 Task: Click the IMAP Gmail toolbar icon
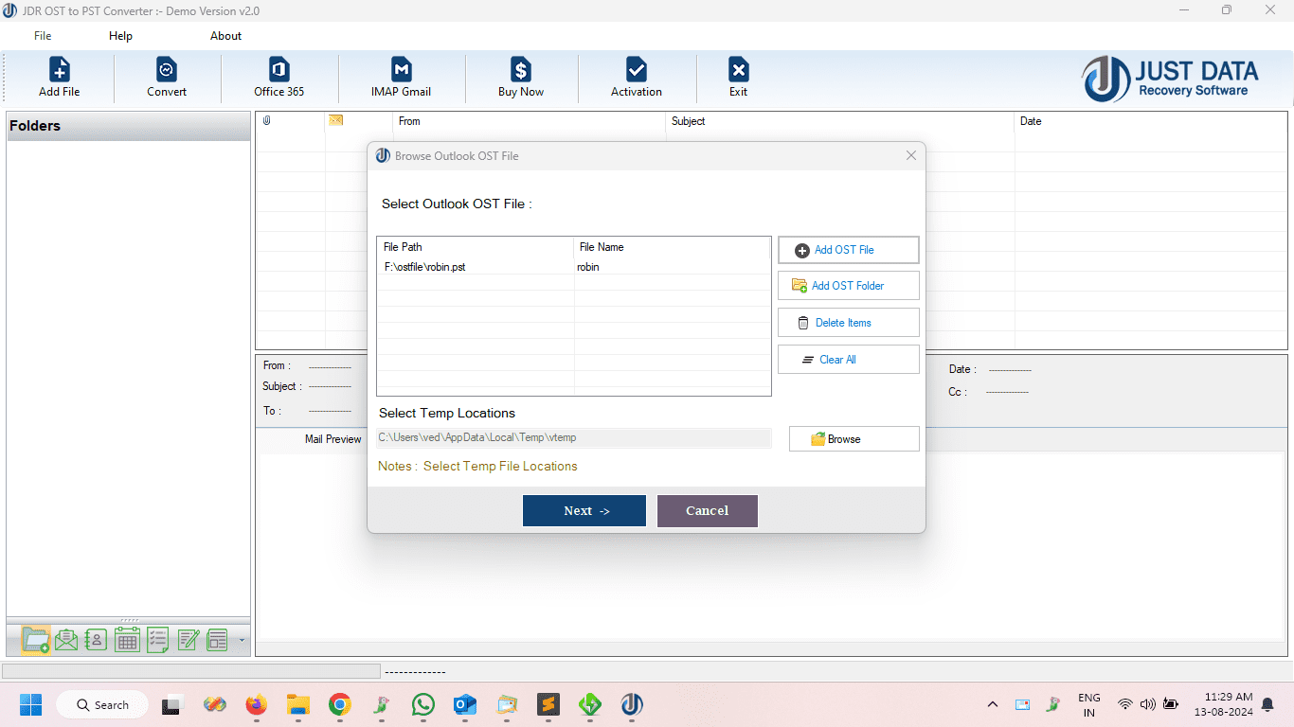(x=402, y=76)
